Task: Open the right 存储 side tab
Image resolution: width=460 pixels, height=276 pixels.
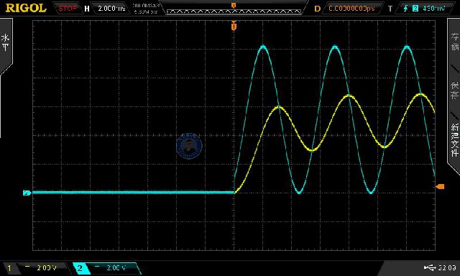Action: pyautogui.click(x=454, y=42)
